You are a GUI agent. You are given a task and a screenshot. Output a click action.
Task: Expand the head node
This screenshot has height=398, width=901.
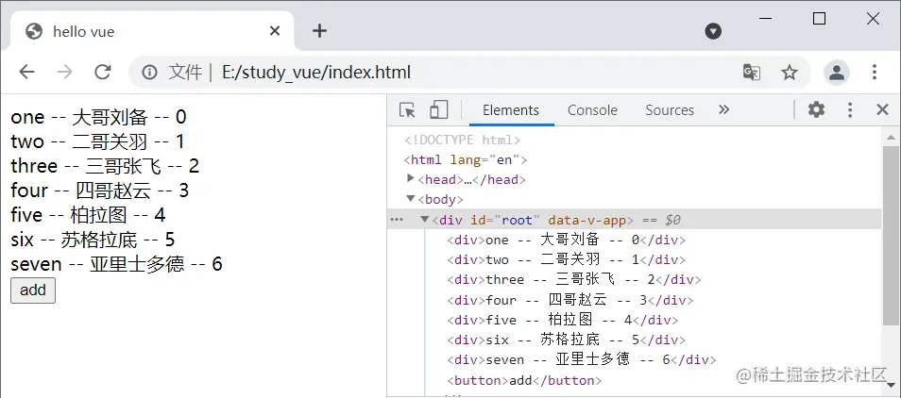tap(410, 179)
